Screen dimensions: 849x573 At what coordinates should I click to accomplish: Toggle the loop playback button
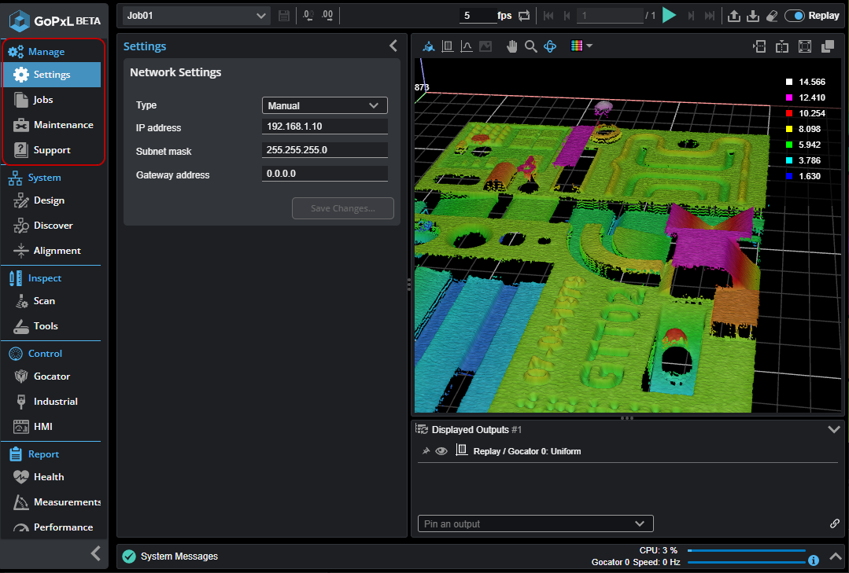(524, 16)
